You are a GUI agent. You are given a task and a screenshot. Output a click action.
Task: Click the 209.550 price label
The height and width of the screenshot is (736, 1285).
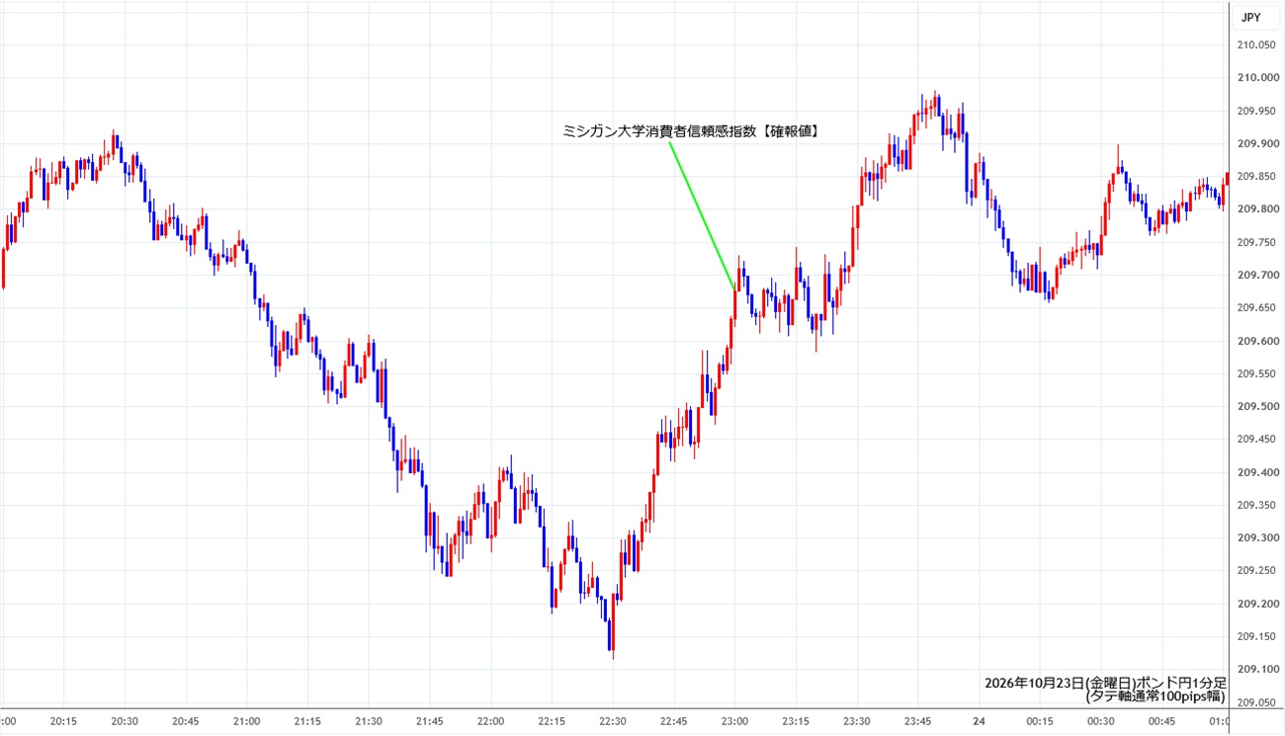[1255, 373]
